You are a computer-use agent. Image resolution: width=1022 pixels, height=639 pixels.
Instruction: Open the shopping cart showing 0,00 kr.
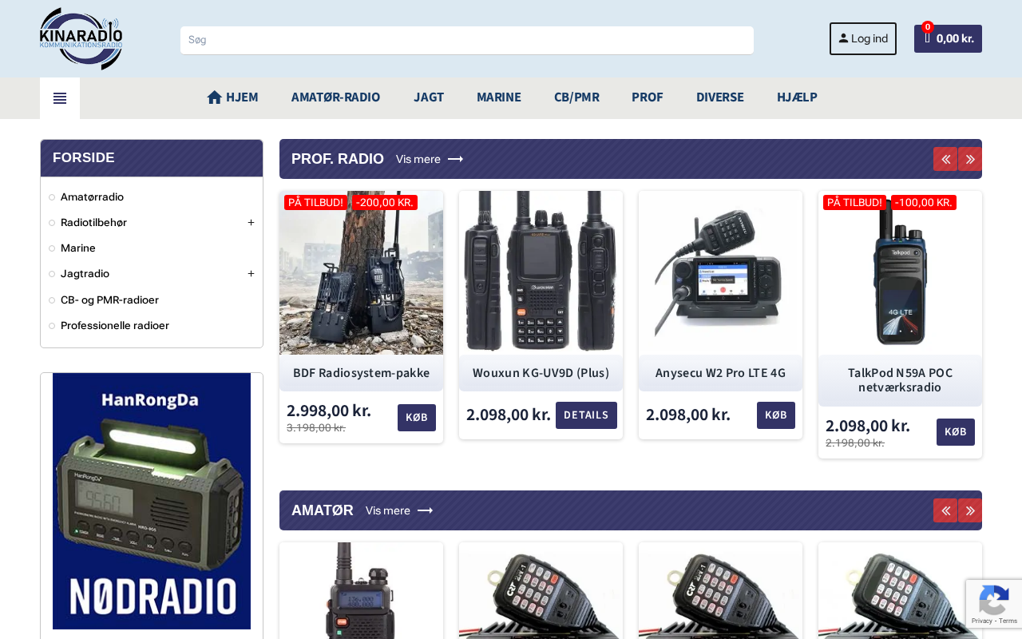pyautogui.click(x=948, y=38)
